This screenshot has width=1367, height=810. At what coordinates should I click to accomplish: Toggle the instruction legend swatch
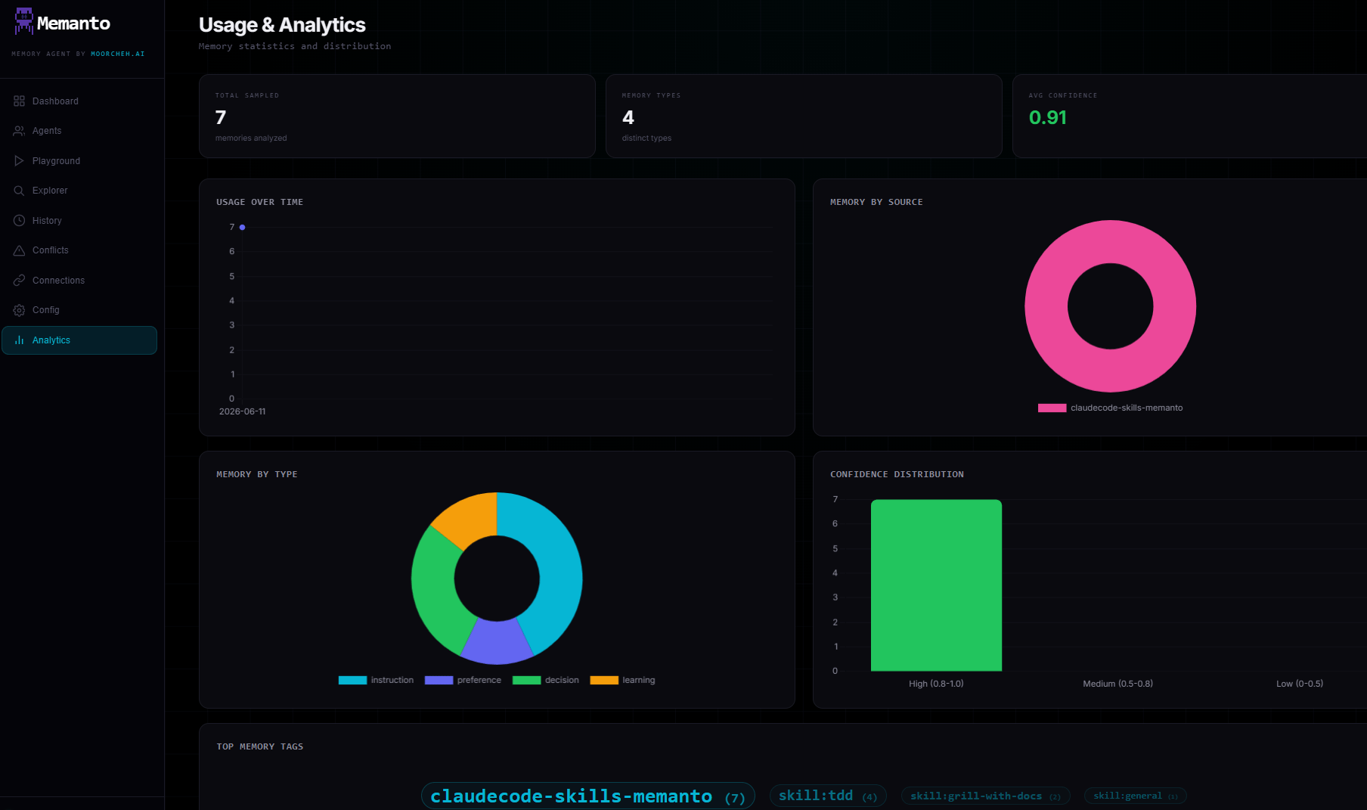(352, 680)
